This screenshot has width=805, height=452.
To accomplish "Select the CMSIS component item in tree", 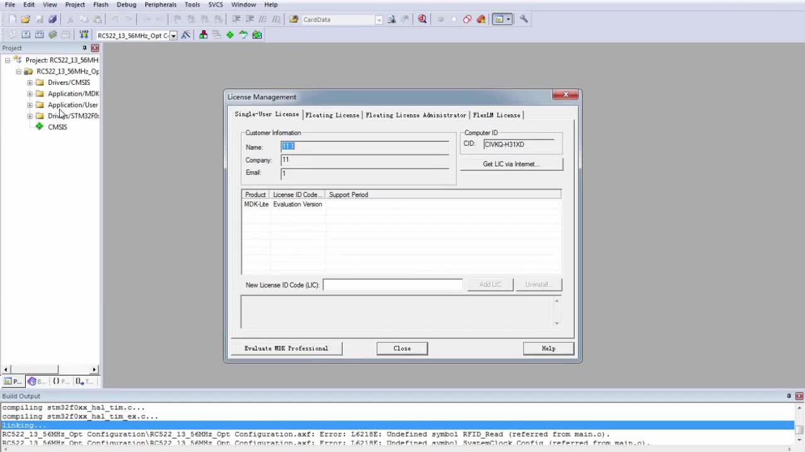I will pyautogui.click(x=57, y=127).
